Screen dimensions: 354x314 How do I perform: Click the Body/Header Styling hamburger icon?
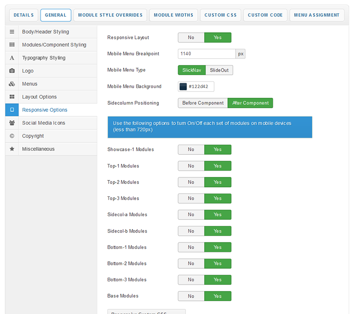click(12, 32)
